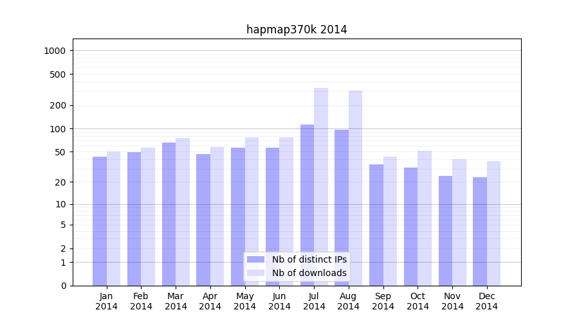Click the Jan distinct IPs bar

(x=100, y=221)
